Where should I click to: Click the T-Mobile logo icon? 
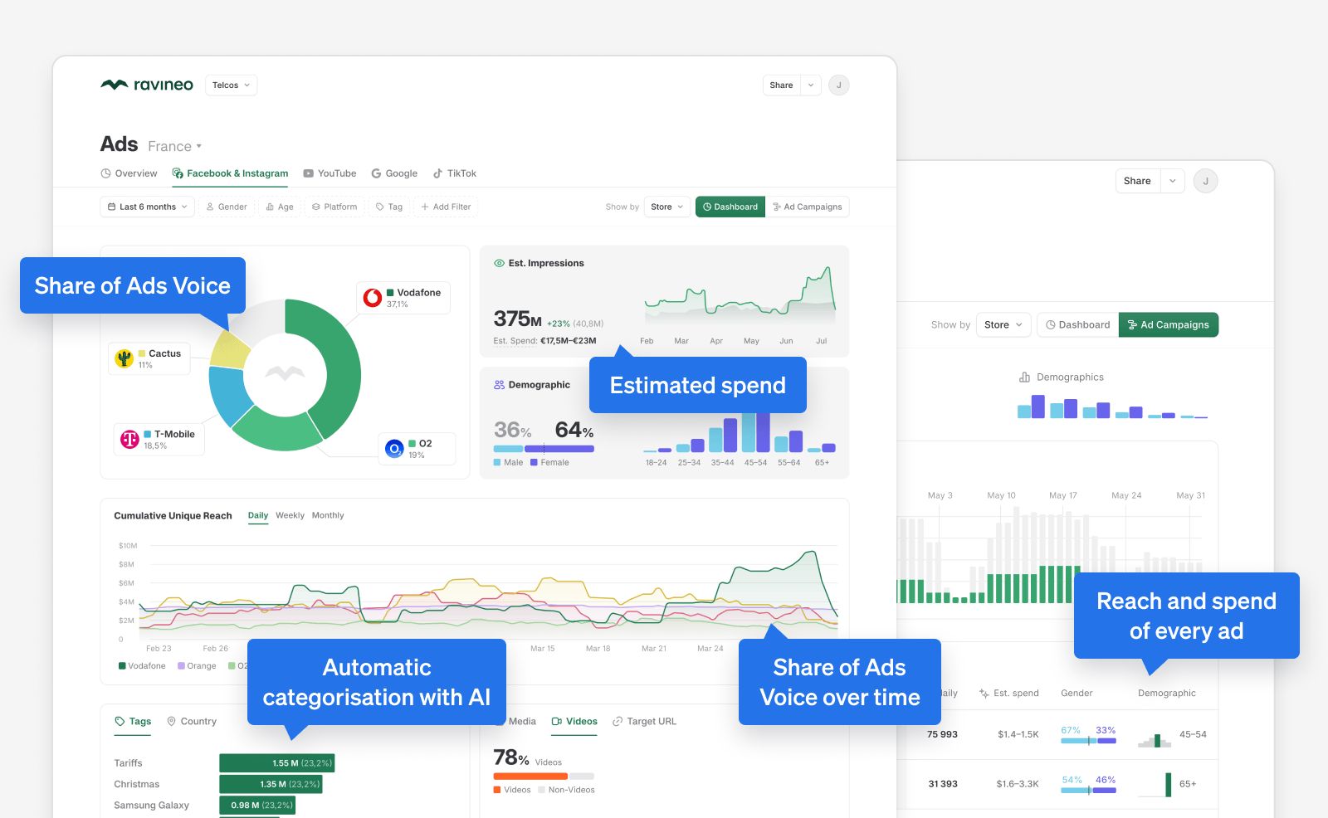tap(129, 439)
